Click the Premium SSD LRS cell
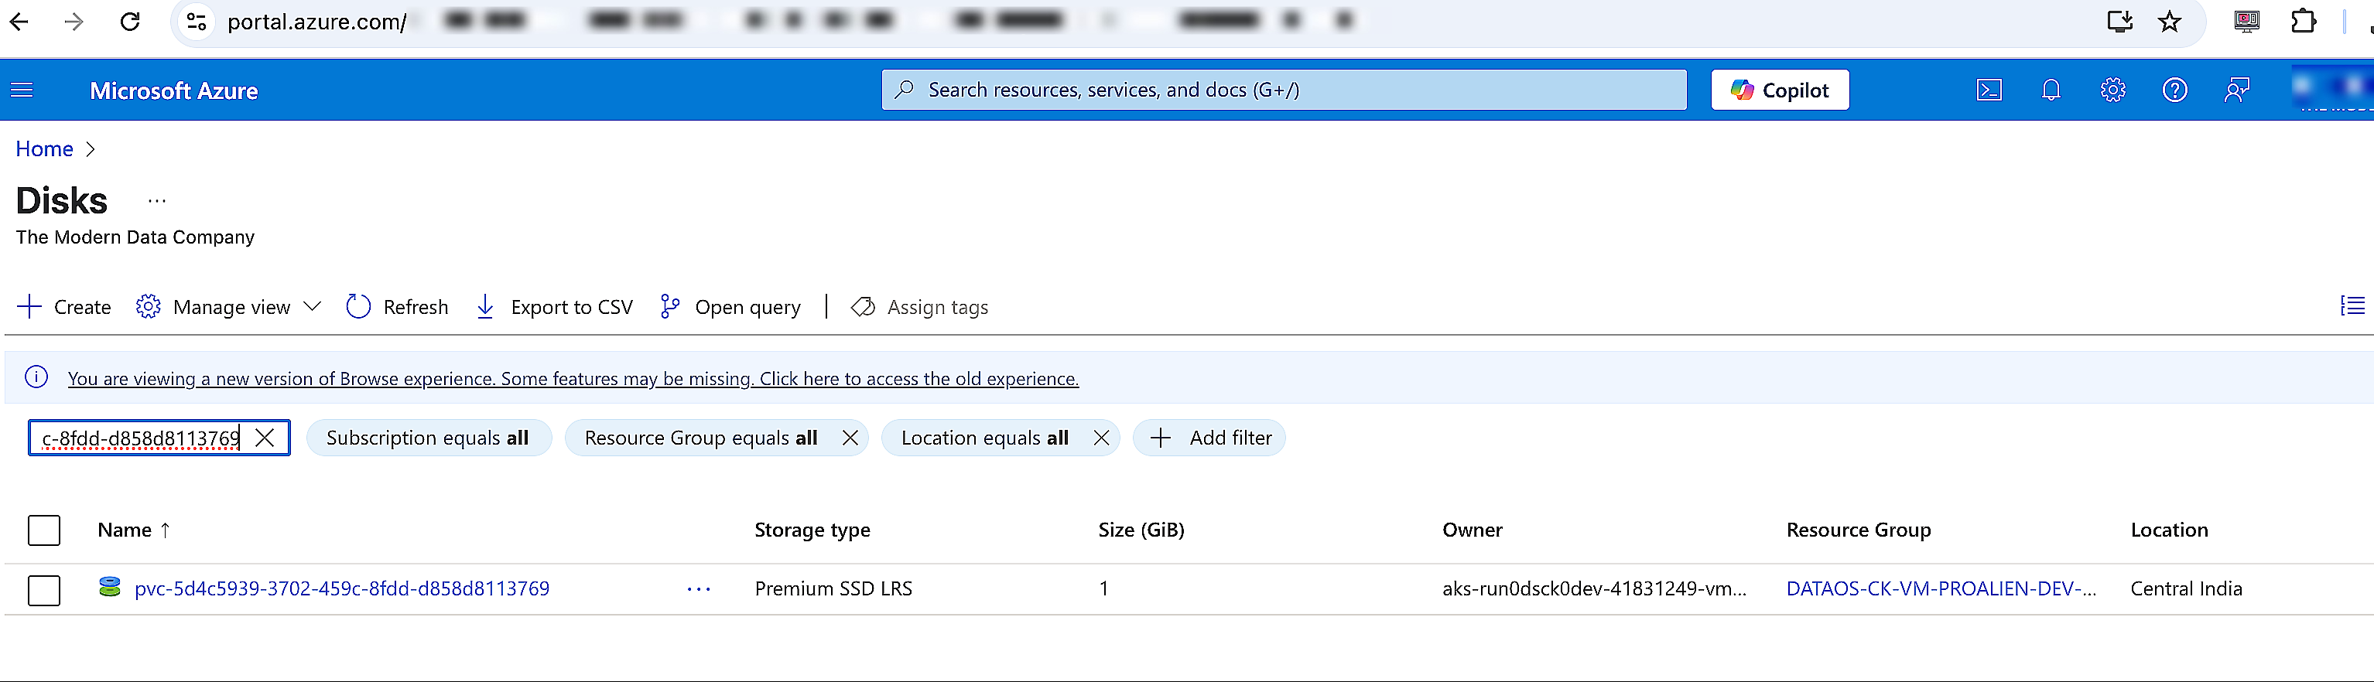 833,589
